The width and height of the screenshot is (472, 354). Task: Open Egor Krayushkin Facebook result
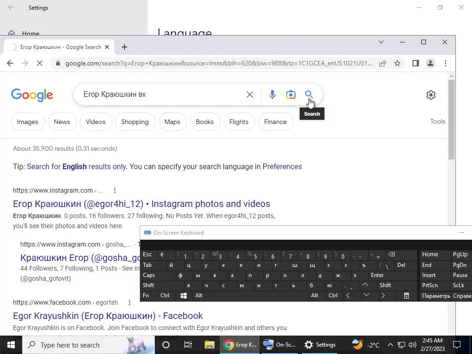click(x=108, y=316)
